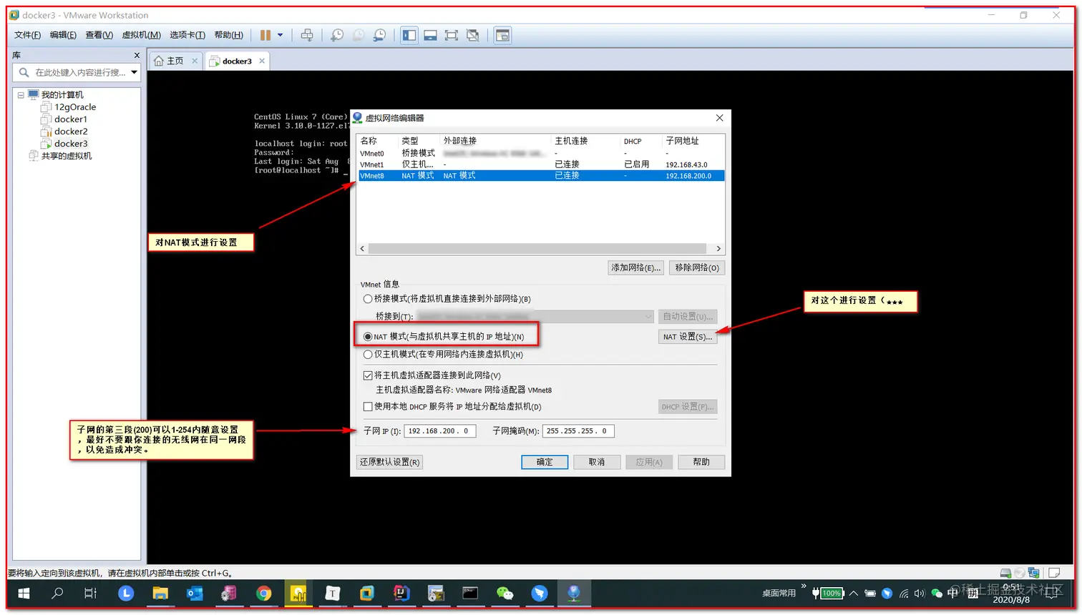Viewport: 1082px width, 615px height.
Task: Click the send Ctrl+Alt+Del toolbar icon
Action: point(307,35)
